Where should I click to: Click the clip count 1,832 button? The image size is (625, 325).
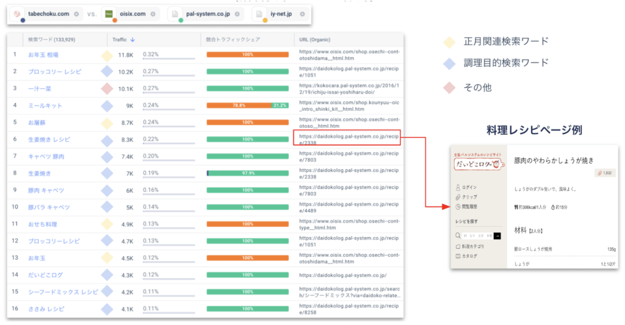tap(603, 173)
